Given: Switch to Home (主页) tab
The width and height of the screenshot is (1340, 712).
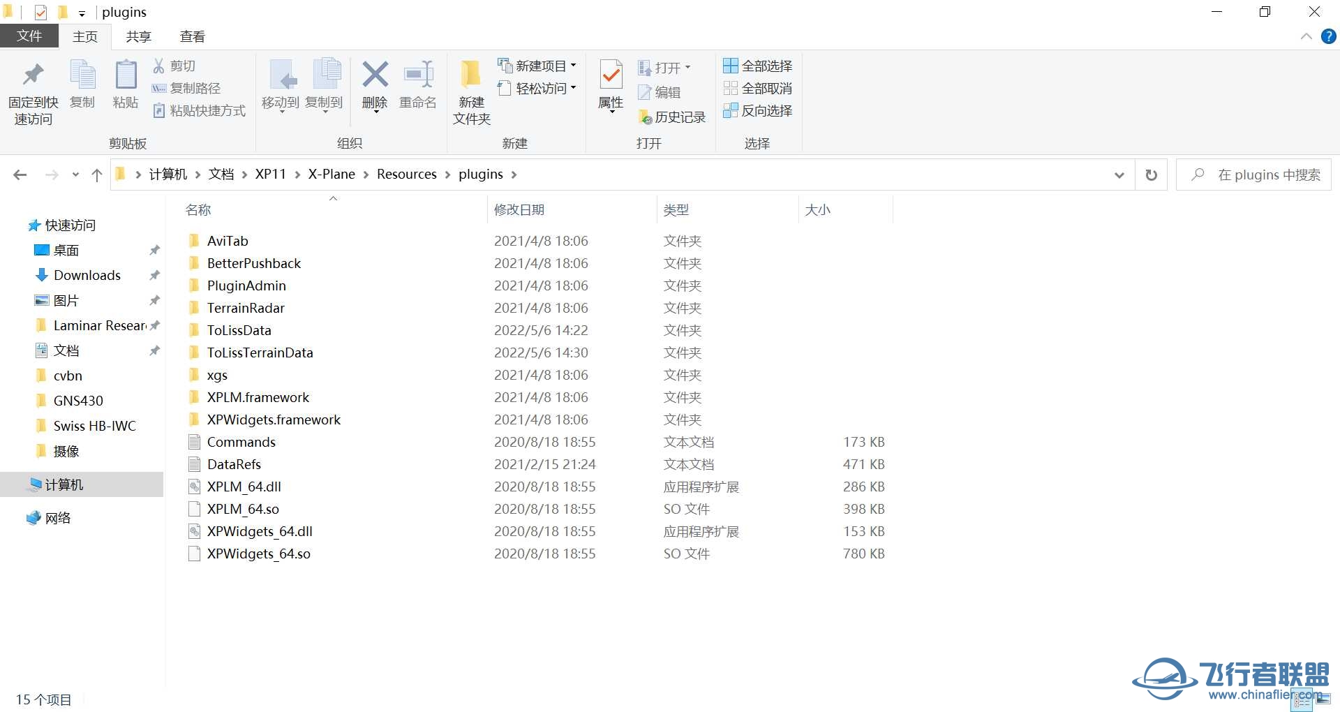Looking at the screenshot, I should (85, 36).
